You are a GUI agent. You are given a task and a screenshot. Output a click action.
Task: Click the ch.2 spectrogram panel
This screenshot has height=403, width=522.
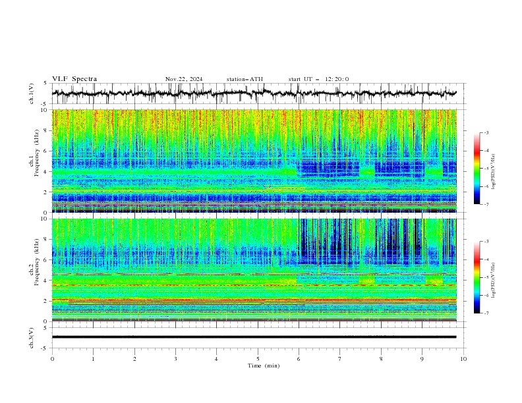coord(254,270)
